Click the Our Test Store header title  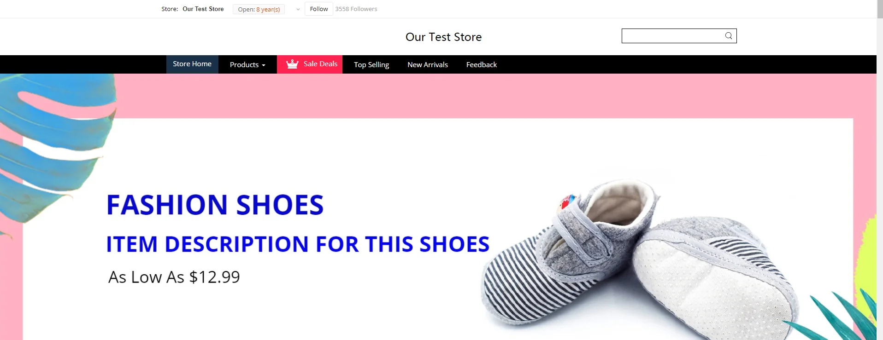[444, 37]
